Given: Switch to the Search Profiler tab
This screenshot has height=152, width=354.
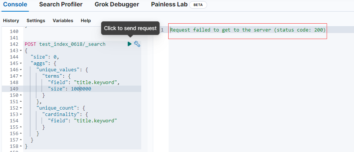Looking at the screenshot, I should point(61,5).
